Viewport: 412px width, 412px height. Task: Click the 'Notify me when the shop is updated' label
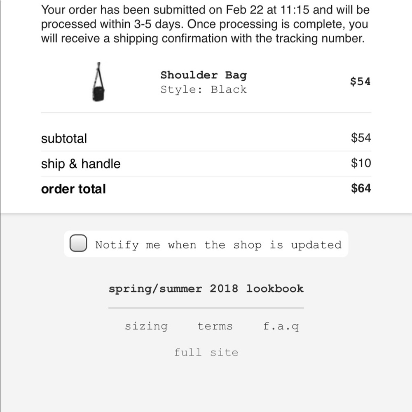[x=218, y=245]
